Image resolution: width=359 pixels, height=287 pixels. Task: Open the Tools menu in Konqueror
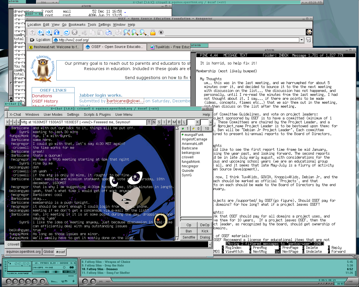click(92, 25)
